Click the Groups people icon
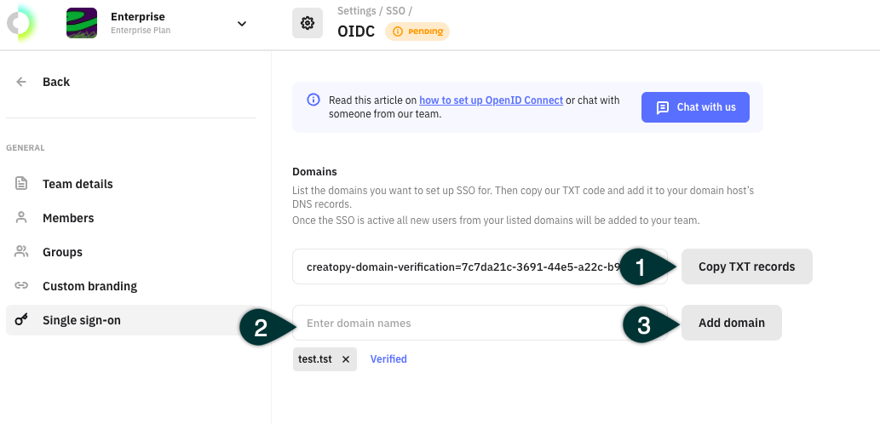Image resolution: width=880 pixels, height=424 pixels. coord(21,251)
